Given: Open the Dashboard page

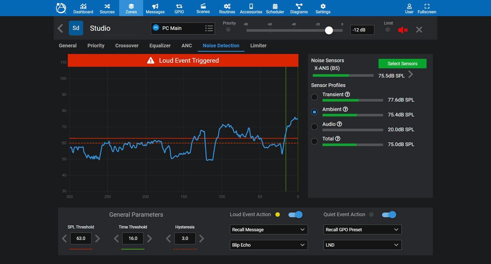Looking at the screenshot, I should pos(83,8).
